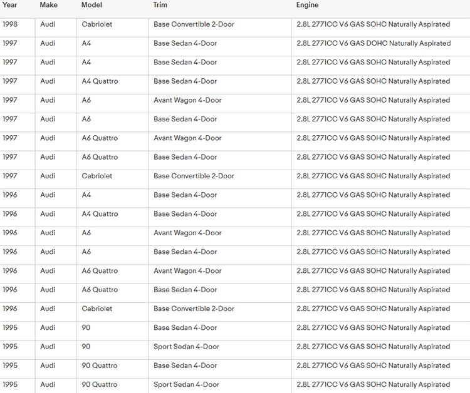Click Base Sedan 4-Door for 1997 A6 Quattro
This screenshot has width=470, height=393.
(x=185, y=157)
